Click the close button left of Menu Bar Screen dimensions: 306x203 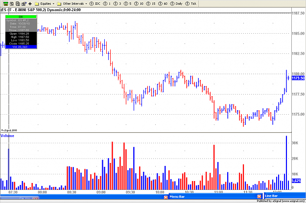coord(165,197)
